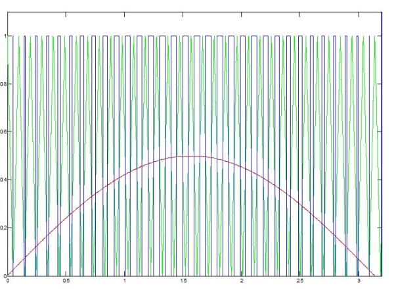Screen dimensions: 394x292
Task: Select the x-axis tick label 2.5
Action: click(300, 281)
